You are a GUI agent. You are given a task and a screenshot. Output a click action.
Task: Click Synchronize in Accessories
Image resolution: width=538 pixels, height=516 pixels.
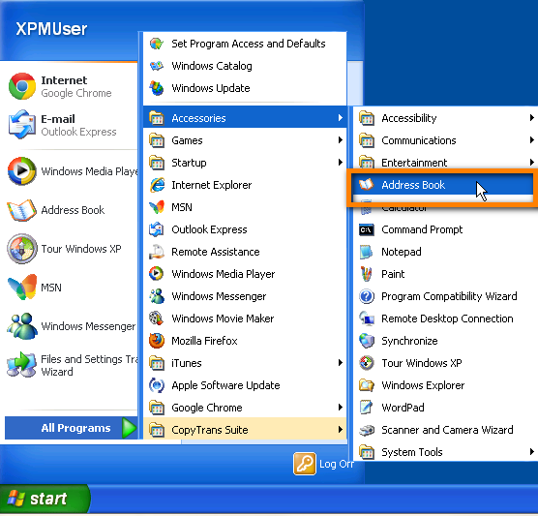(x=445, y=341)
